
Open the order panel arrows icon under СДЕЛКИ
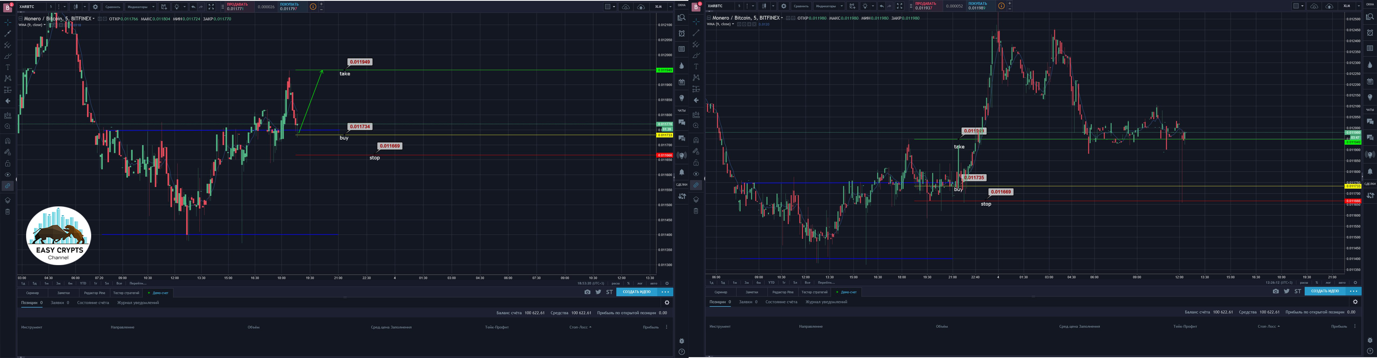coord(682,196)
